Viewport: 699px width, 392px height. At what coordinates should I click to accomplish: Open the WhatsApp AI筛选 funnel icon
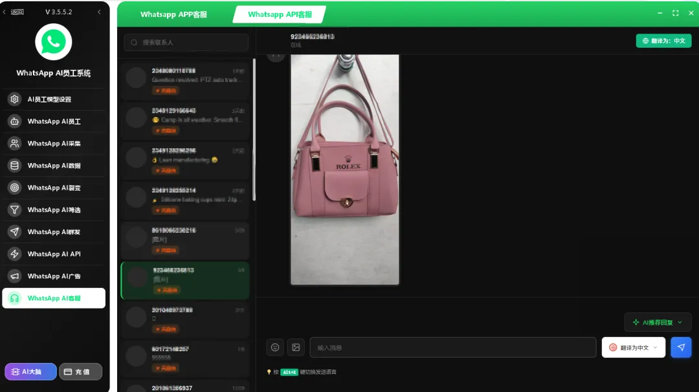(x=15, y=210)
